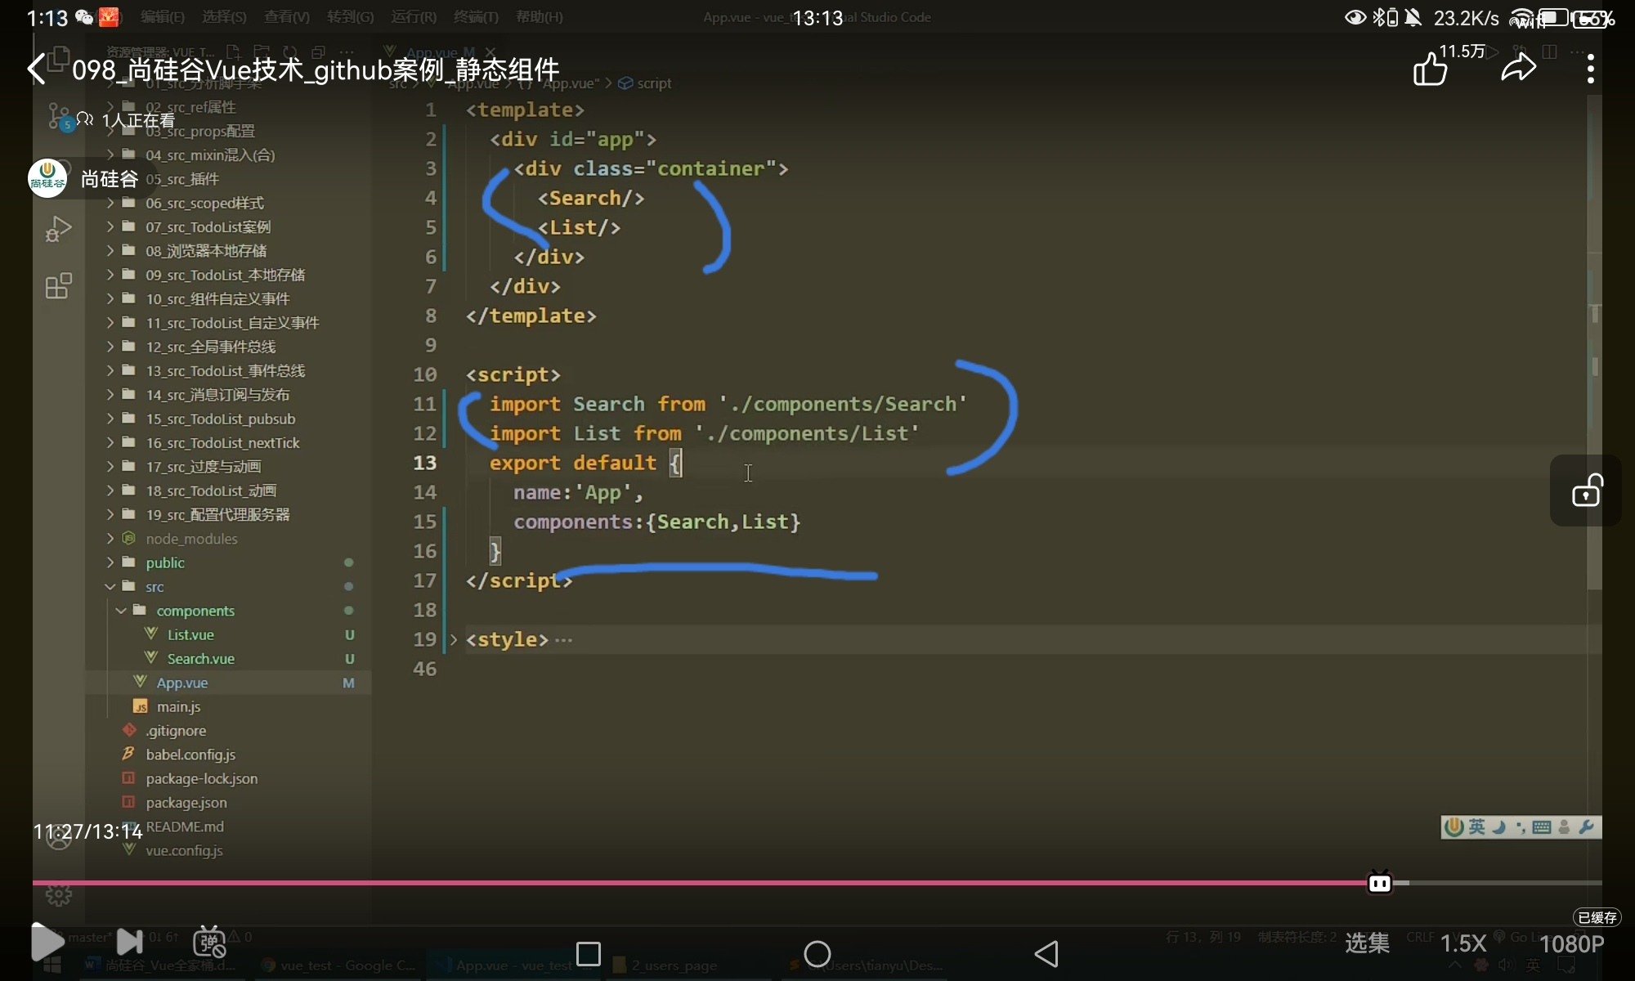This screenshot has width=1635, height=981.
Task: Change the 1.5X playback speed
Action: (x=1463, y=943)
